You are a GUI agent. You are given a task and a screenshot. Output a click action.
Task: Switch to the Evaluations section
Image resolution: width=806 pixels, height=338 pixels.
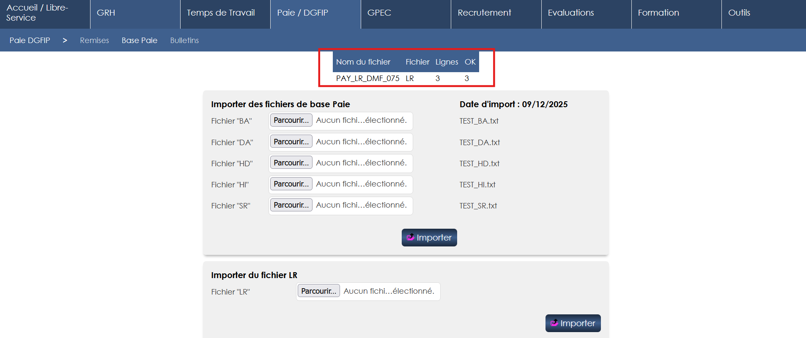[x=570, y=13]
